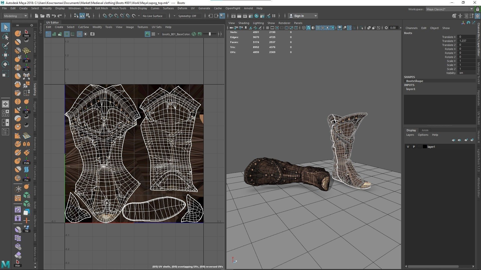Activate the Move tool in toolbox

[6, 55]
